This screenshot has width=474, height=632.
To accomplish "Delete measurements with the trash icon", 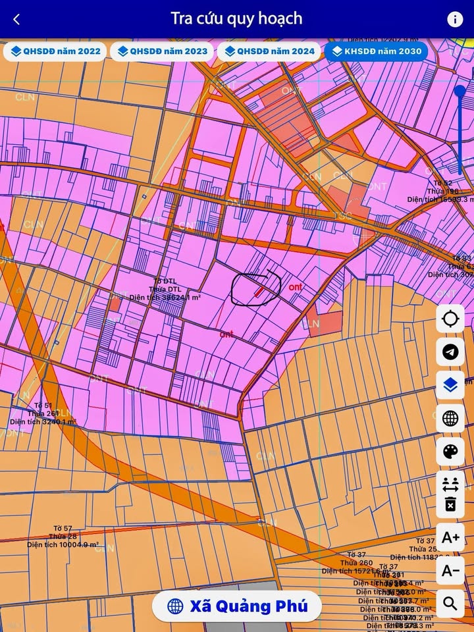I will coord(450,505).
